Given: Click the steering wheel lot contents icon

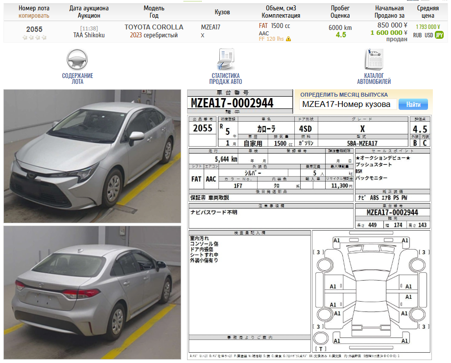Looking at the screenshot, I should [x=77, y=59].
